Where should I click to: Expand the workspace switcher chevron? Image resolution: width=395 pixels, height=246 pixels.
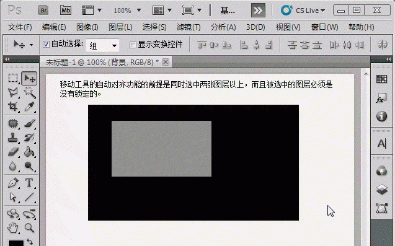pyautogui.click(x=258, y=11)
